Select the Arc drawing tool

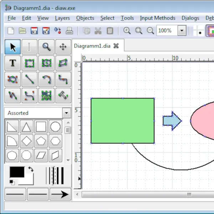click(46, 79)
